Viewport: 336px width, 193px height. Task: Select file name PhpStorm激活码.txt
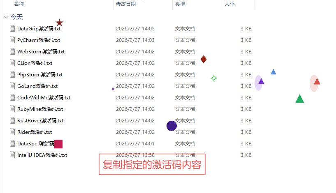coord(40,75)
